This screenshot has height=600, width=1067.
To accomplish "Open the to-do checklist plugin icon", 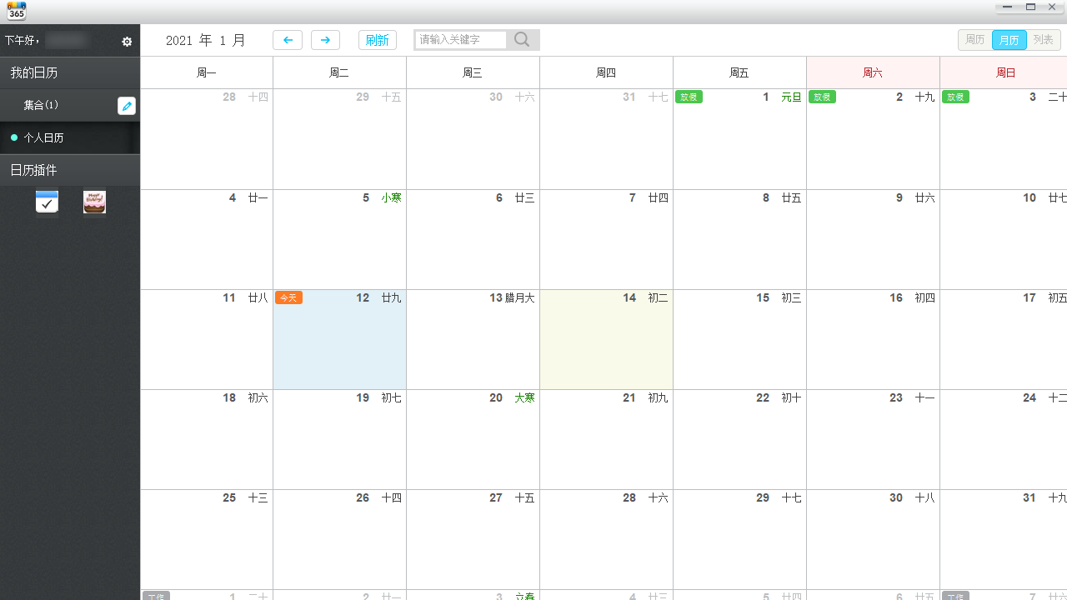I will (x=47, y=202).
